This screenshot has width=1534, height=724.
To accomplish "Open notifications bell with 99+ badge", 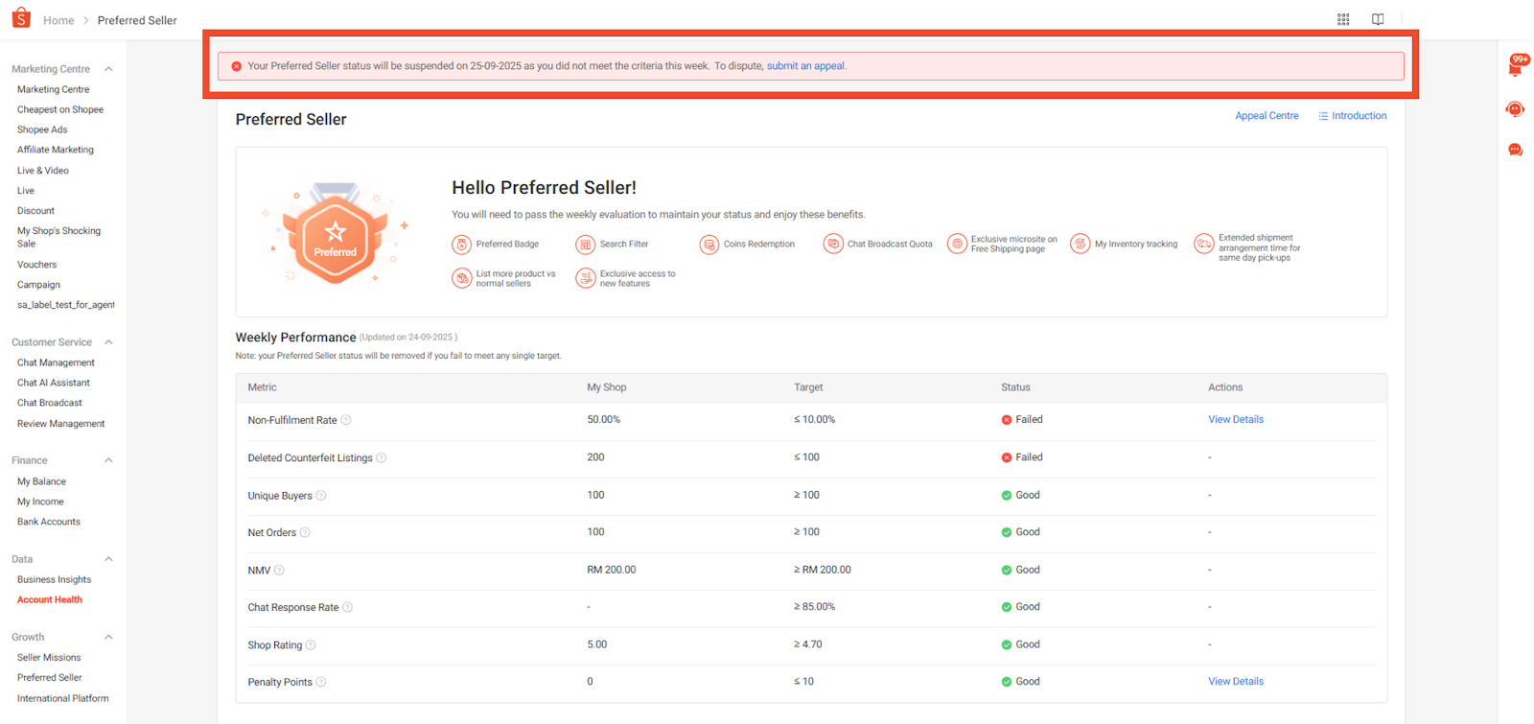I will [x=1515, y=68].
